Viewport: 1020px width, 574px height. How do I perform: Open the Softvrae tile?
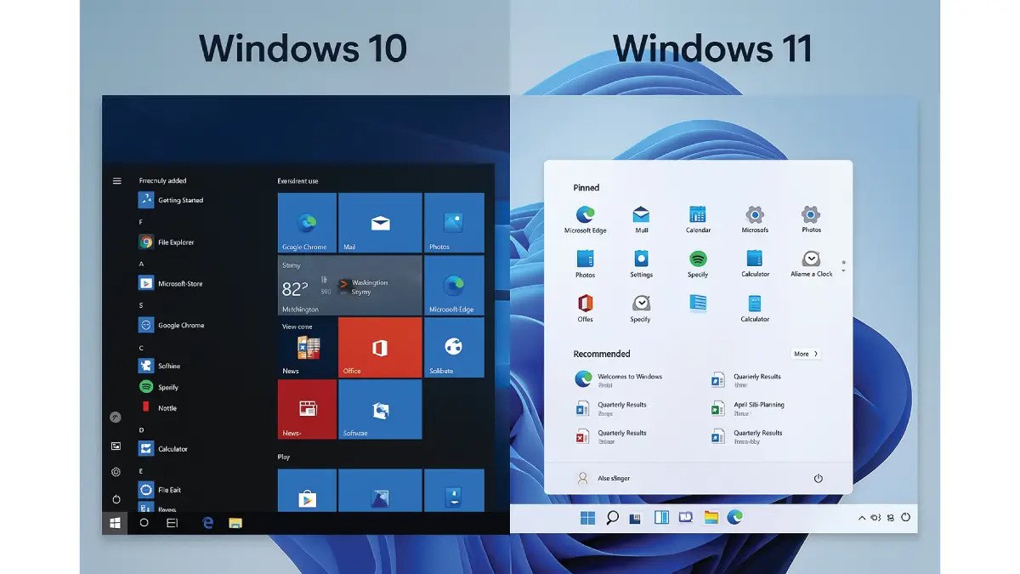(x=380, y=410)
